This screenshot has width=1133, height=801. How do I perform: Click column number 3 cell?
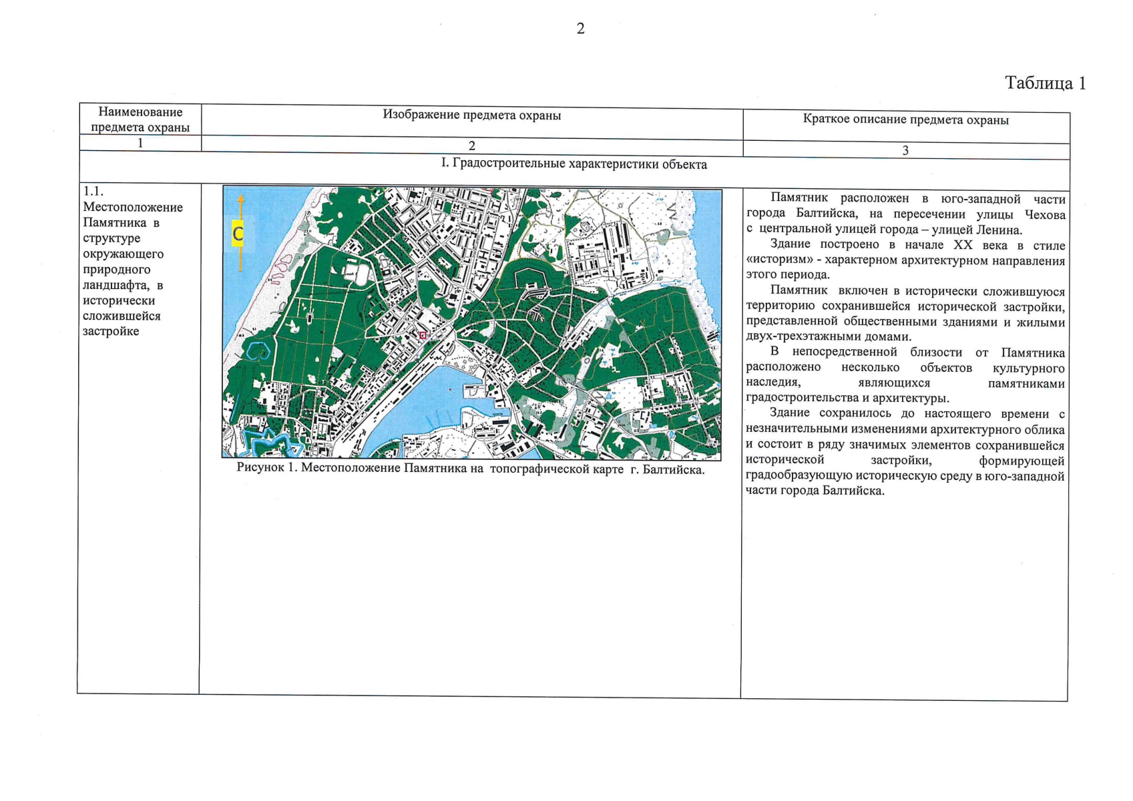click(x=905, y=151)
